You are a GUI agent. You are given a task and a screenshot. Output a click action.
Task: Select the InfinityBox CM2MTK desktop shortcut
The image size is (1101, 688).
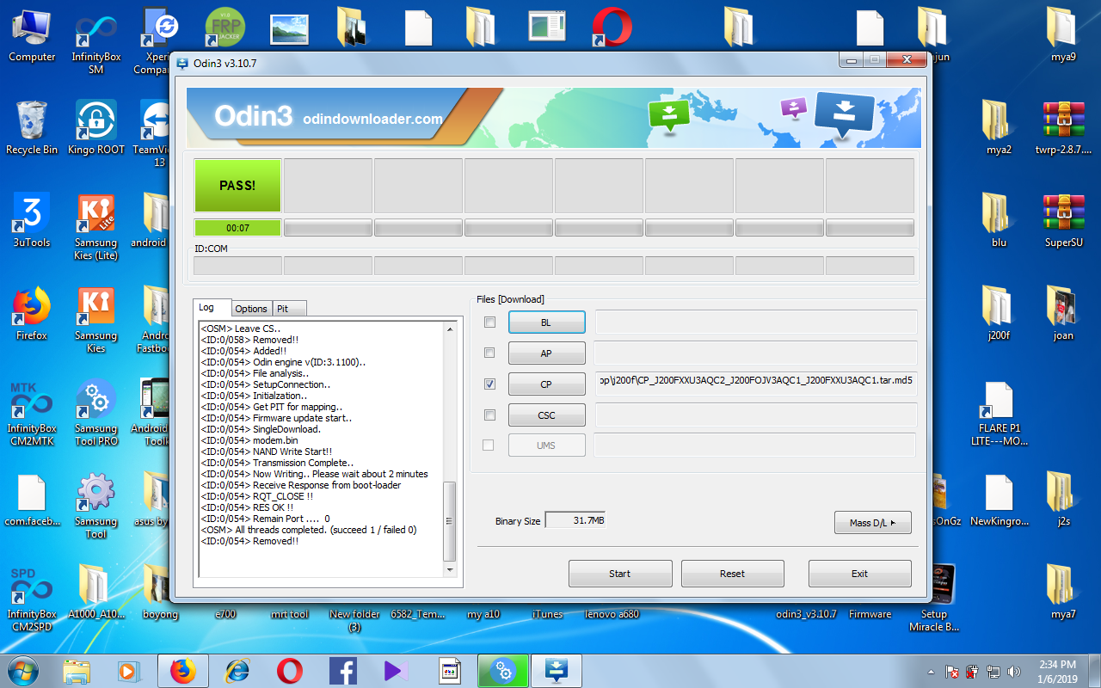(x=32, y=411)
